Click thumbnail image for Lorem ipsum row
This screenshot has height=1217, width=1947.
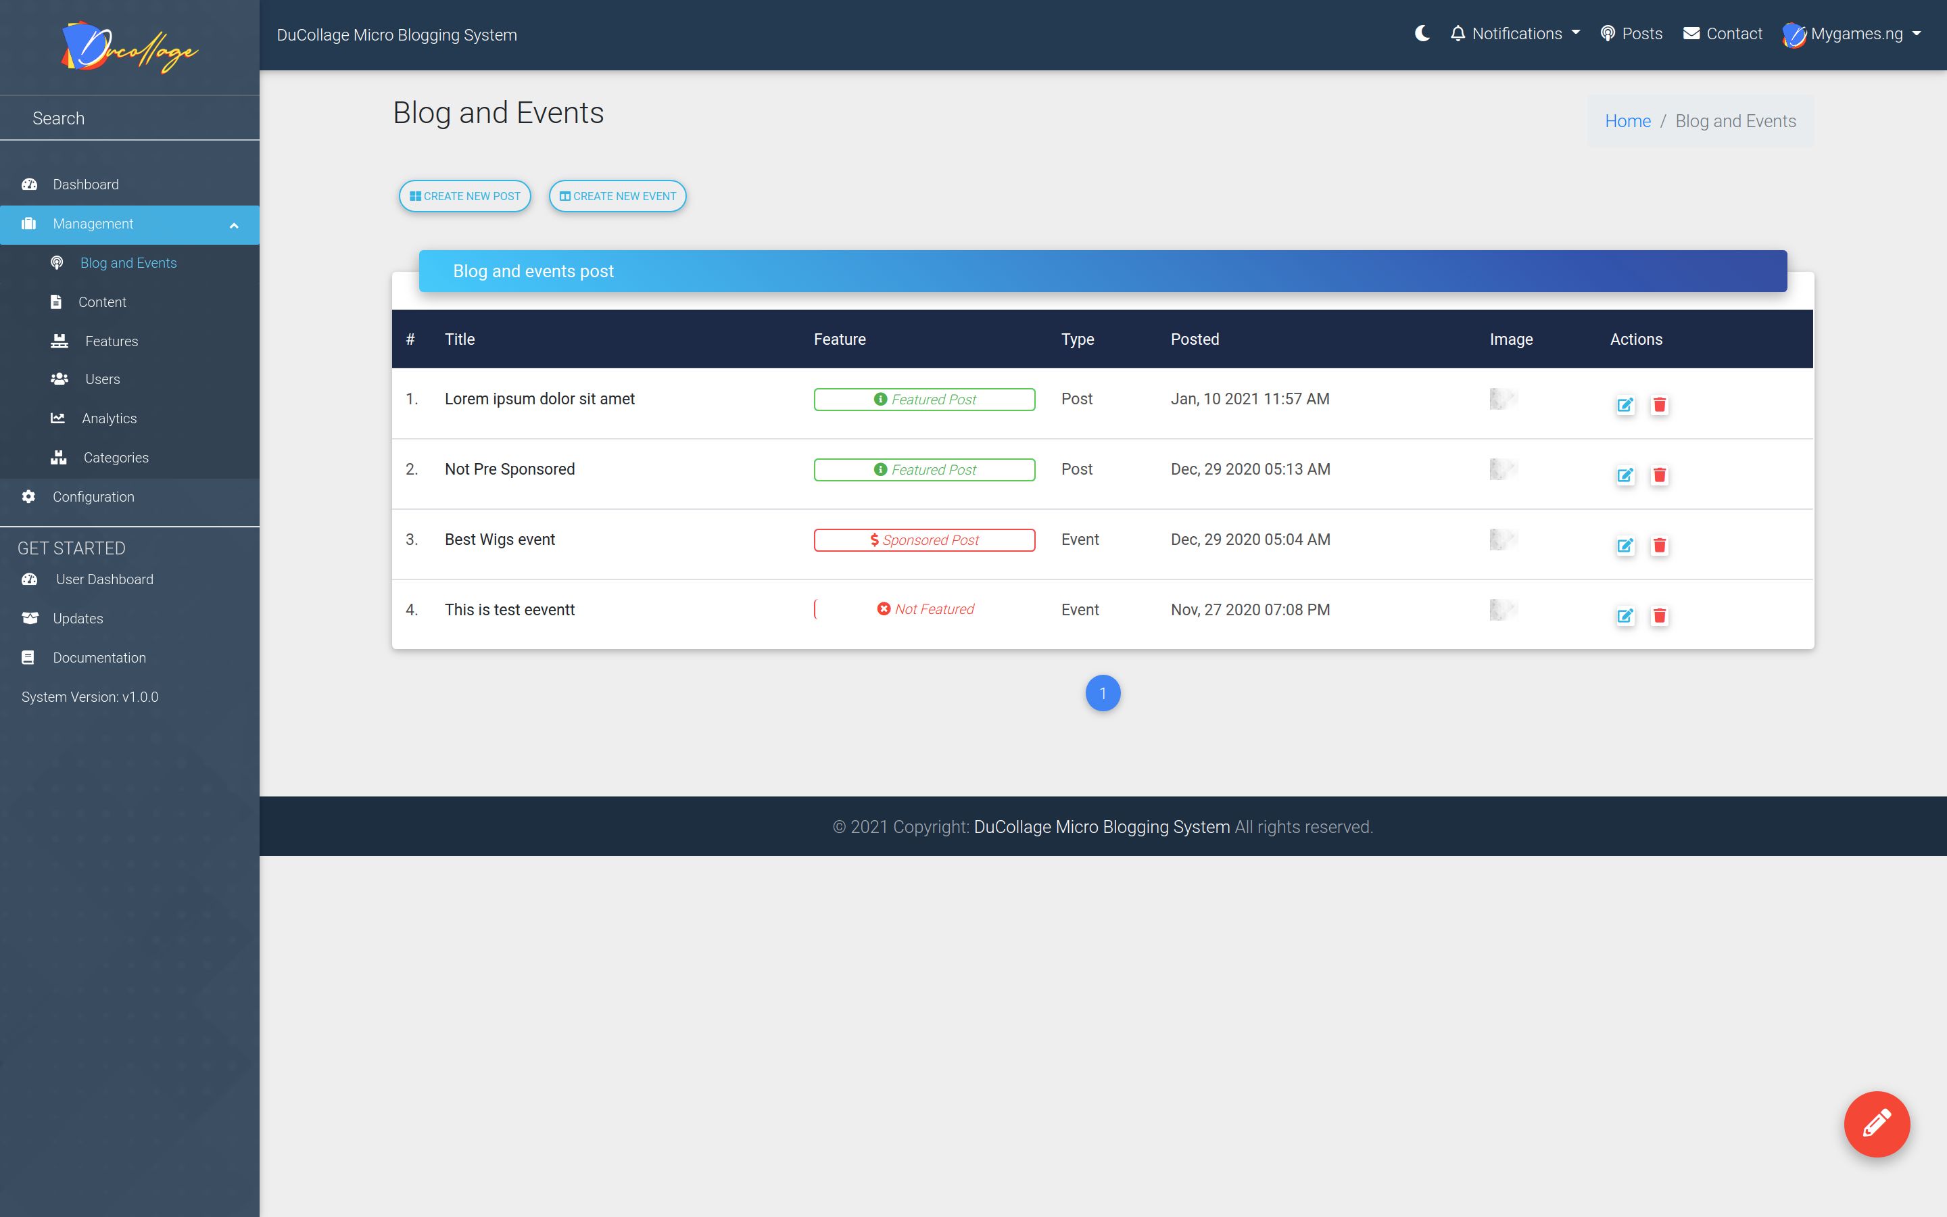[1504, 398]
